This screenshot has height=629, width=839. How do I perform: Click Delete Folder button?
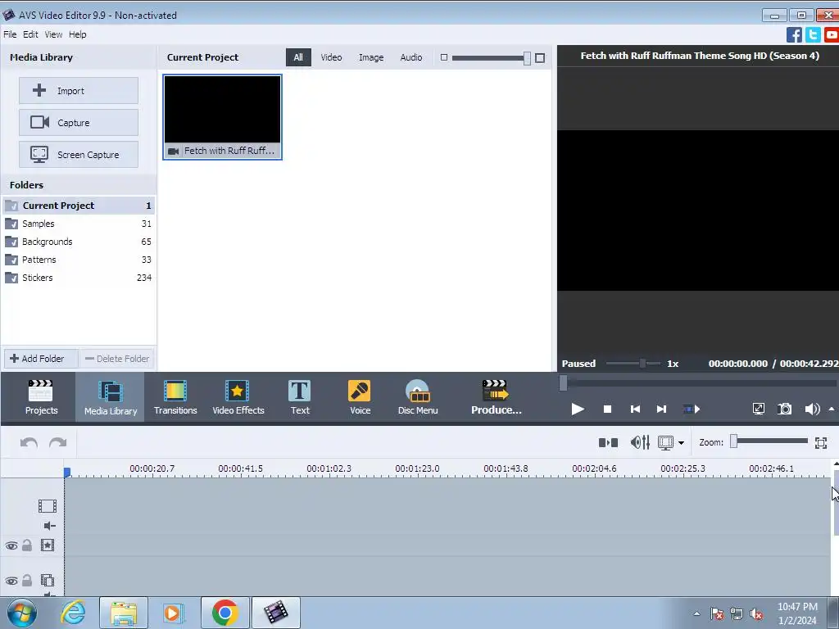117,359
